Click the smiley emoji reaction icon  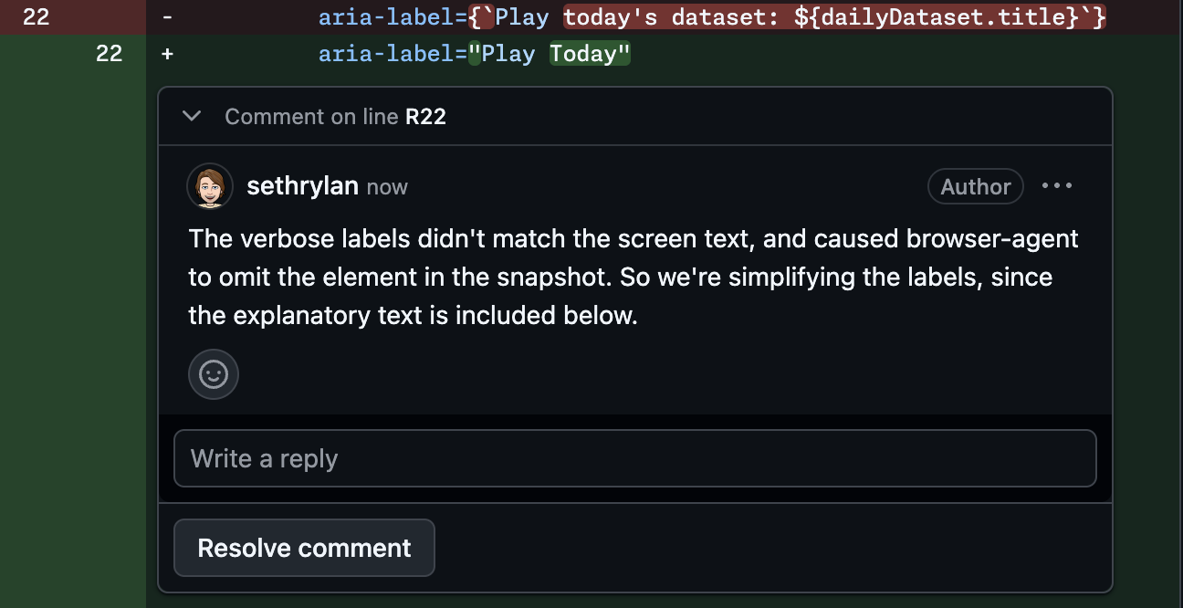point(213,374)
